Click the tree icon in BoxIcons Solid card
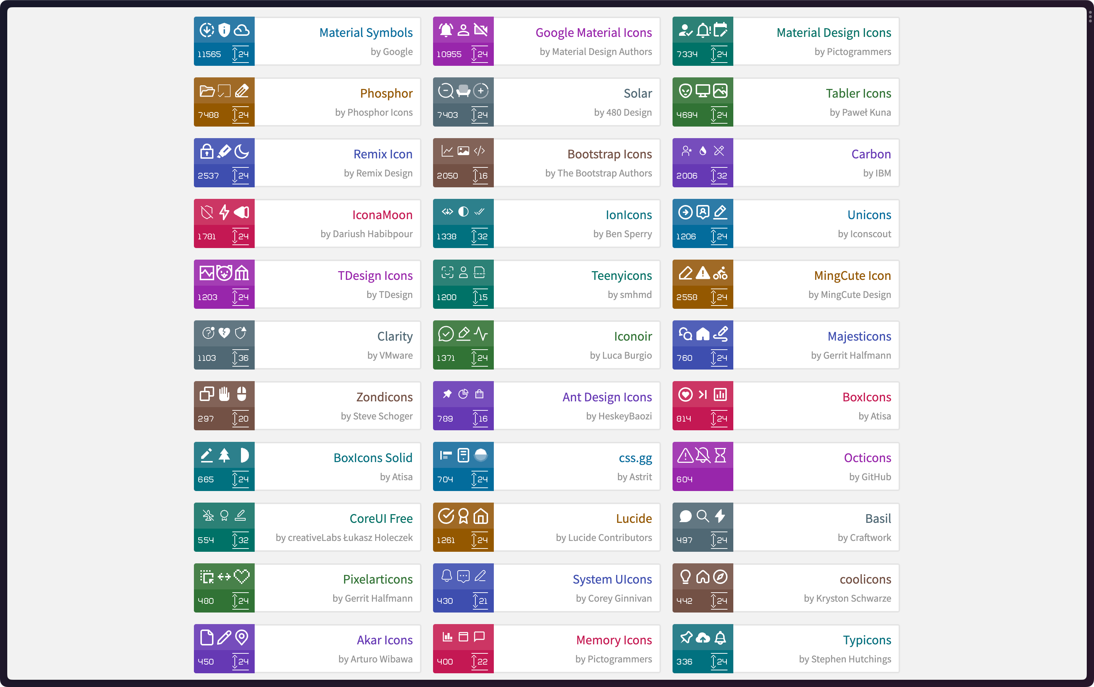Viewport: 1094px width, 687px height. (224, 455)
